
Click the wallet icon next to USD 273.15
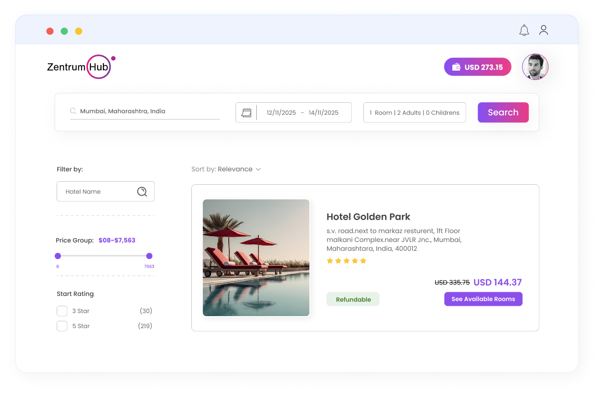click(x=456, y=66)
